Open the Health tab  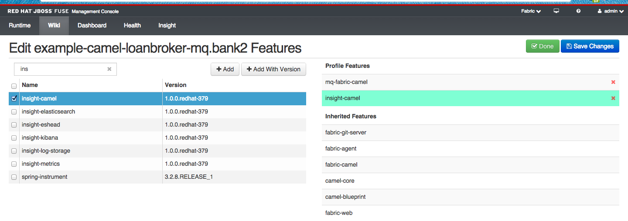[132, 26]
